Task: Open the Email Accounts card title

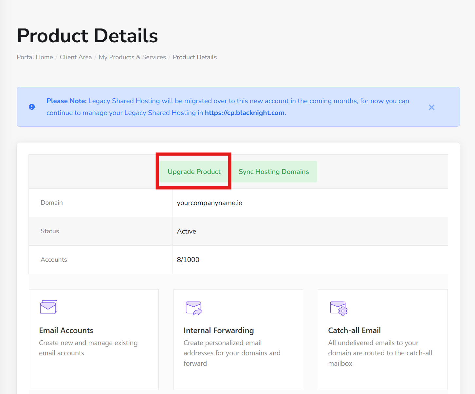Action: (66, 330)
